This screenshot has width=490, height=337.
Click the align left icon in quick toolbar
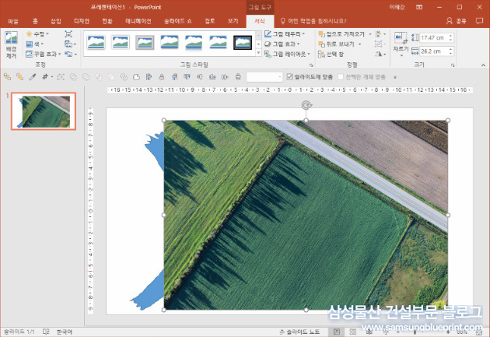click(149, 76)
